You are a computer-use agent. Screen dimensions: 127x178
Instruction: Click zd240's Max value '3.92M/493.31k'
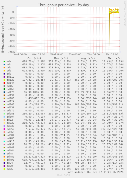click(114, 104)
